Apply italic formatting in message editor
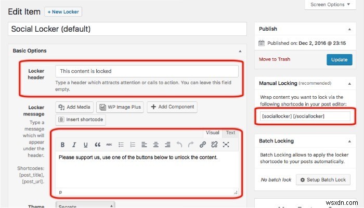The image size is (364, 208). click(x=74, y=145)
